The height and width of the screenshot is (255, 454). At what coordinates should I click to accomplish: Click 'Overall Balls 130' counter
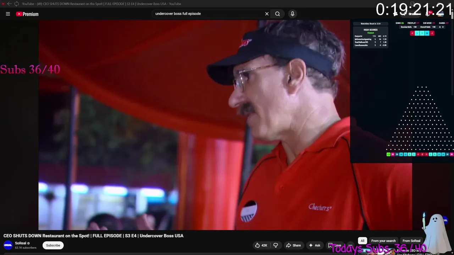(x=428, y=27)
